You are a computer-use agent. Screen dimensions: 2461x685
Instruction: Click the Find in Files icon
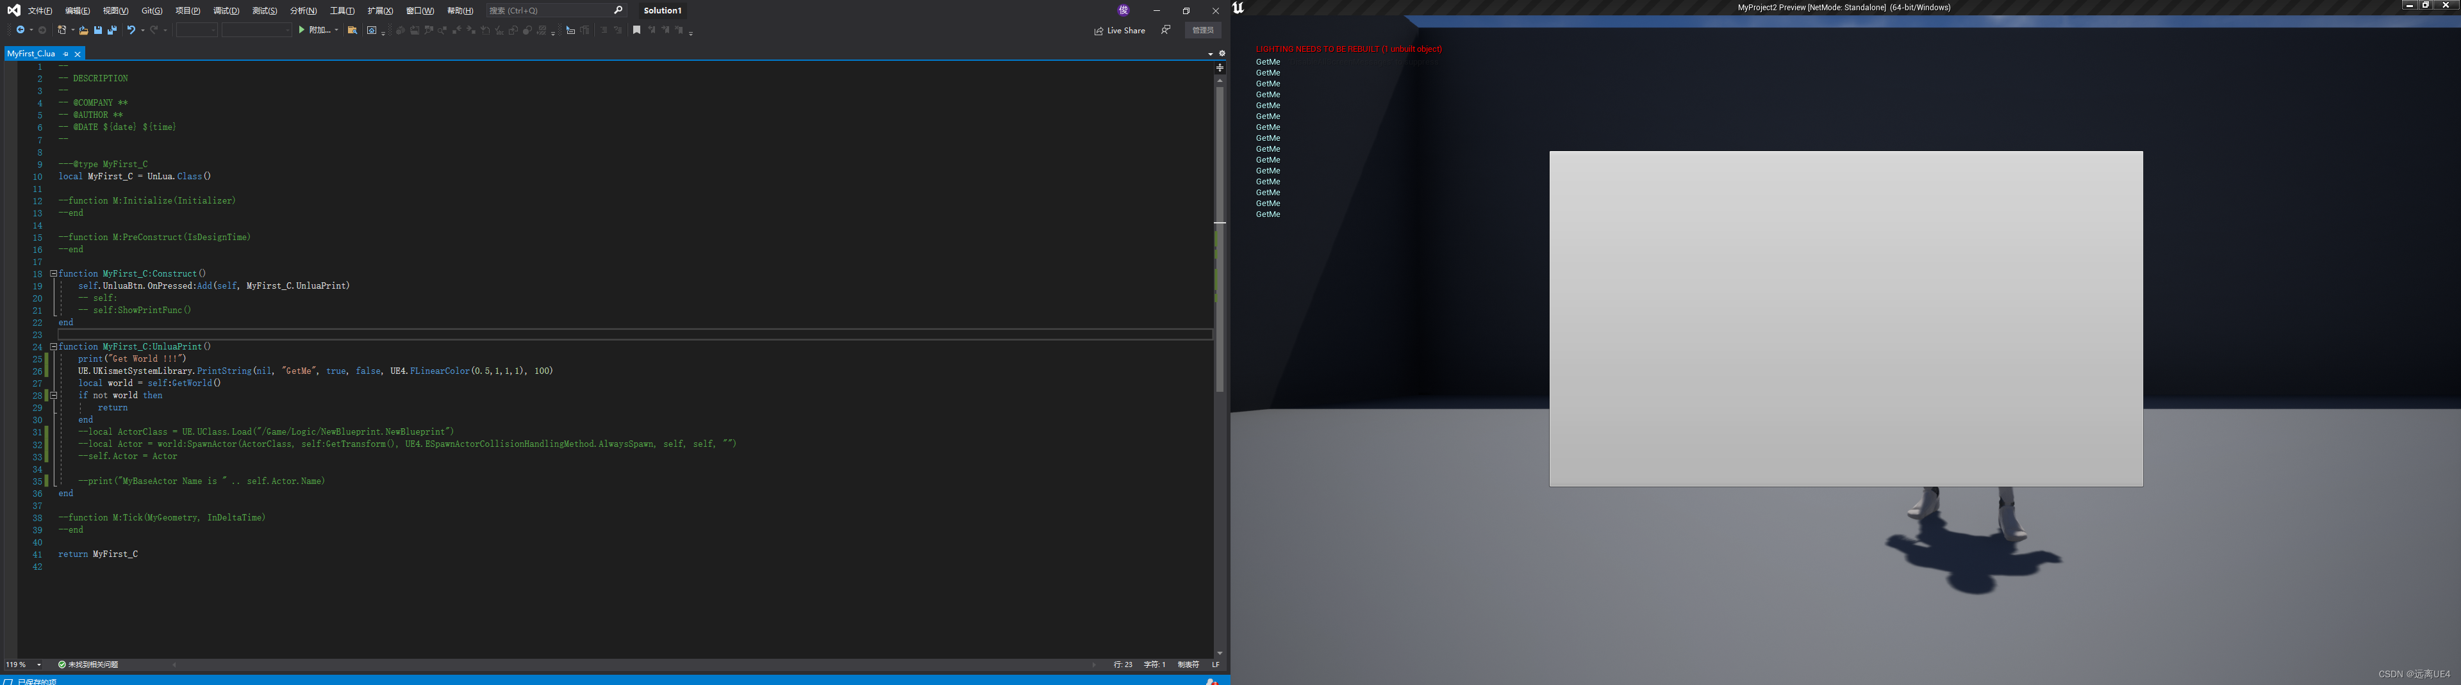[352, 29]
